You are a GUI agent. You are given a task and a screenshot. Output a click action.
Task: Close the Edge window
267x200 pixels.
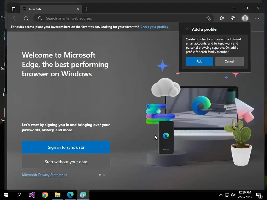tap(258, 8)
